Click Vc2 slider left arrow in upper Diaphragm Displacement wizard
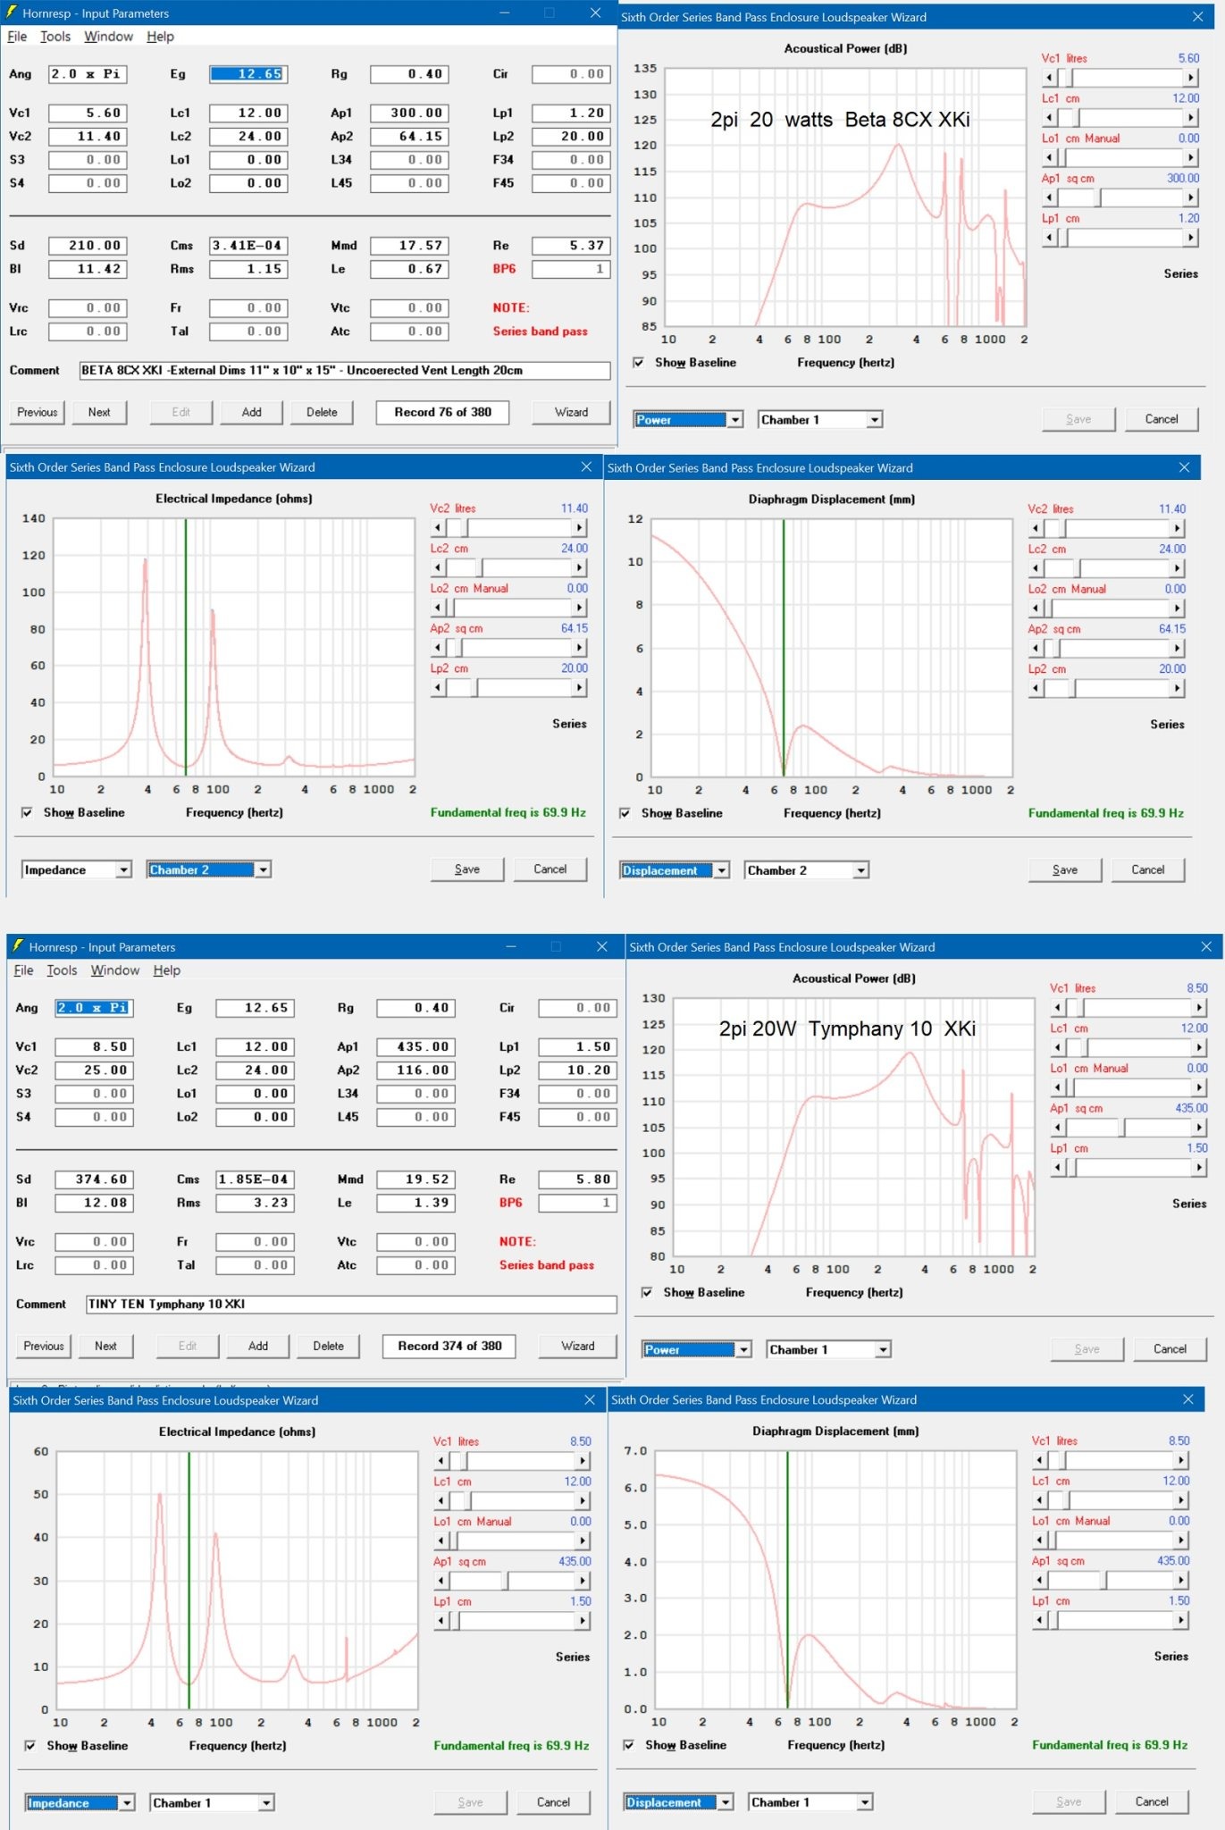This screenshot has height=1830, width=1225. click(x=1036, y=528)
